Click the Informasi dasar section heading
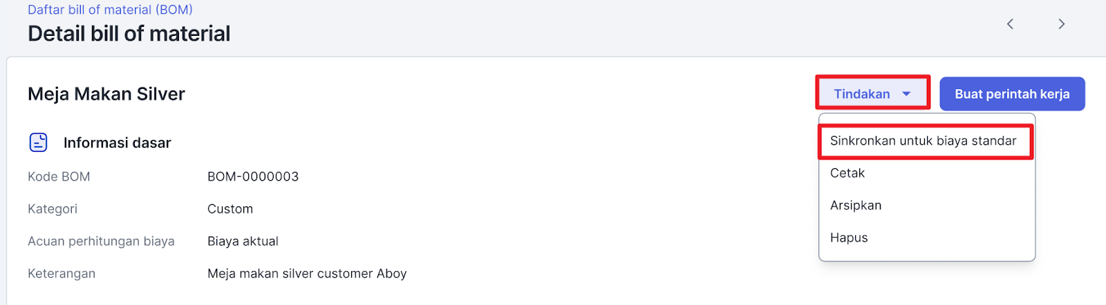The height and width of the screenshot is (305, 1106). [x=117, y=143]
